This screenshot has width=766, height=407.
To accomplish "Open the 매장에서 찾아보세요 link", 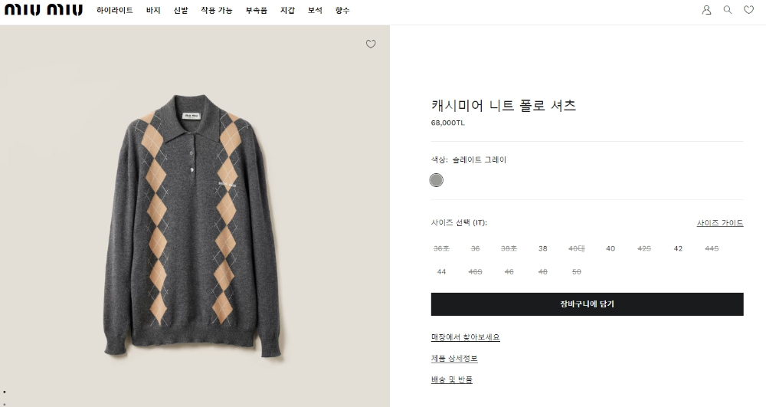I will tap(466, 337).
